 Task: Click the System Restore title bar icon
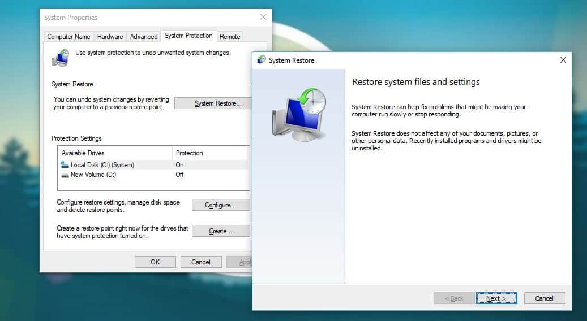click(262, 60)
